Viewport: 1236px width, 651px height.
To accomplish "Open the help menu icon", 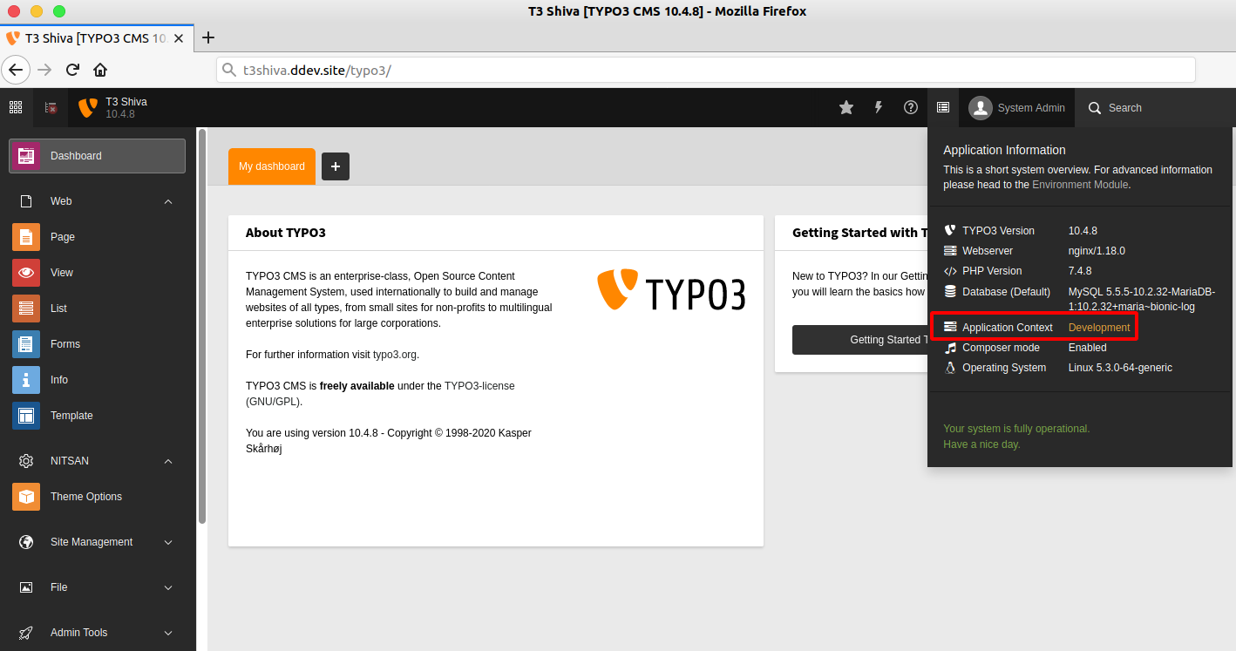I will [x=910, y=107].
